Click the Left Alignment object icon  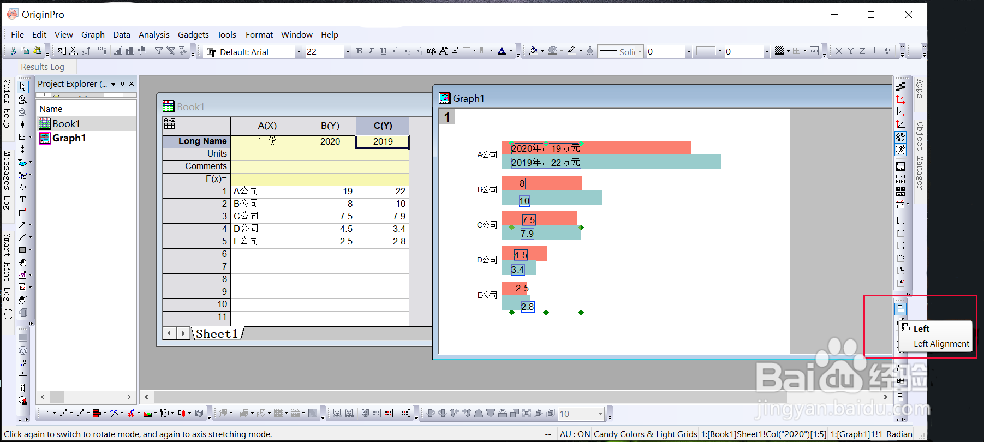tap(900, 309)
